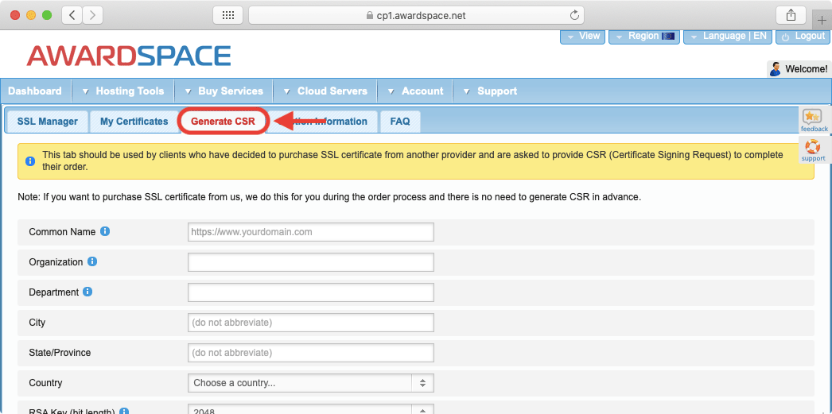Switch to the My Certificates tab
Screen dimensions: 832x414
134,122
